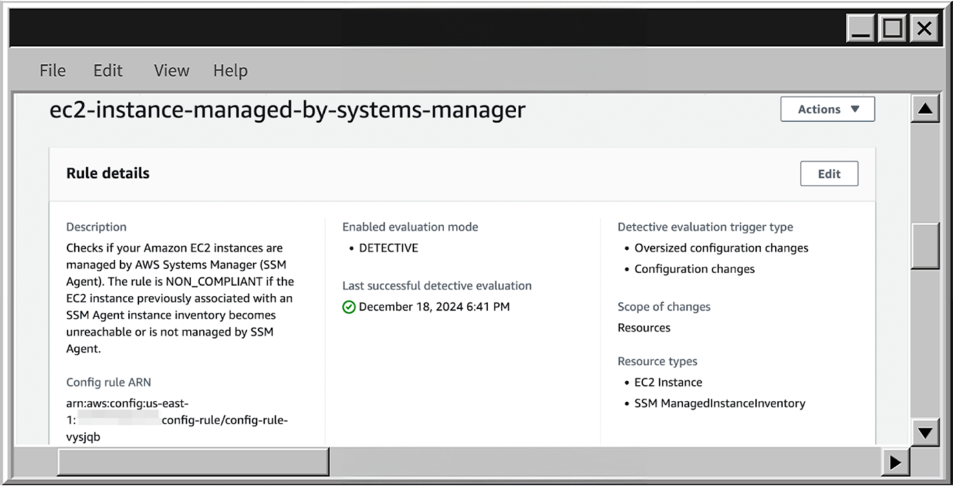Click the EC2 Instance entry
The height and width of the screenshot is (486, 953).
click(668, 382)
